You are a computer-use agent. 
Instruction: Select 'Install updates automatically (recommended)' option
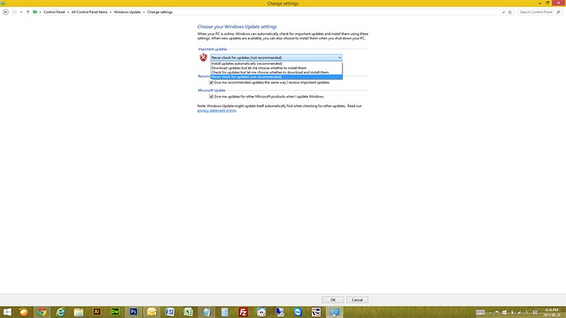tap(276, 64)
